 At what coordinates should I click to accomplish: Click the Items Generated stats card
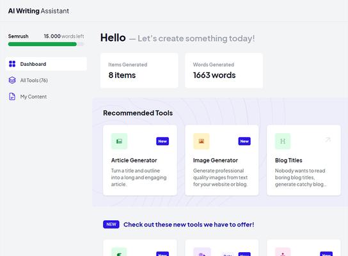point(139,70)
